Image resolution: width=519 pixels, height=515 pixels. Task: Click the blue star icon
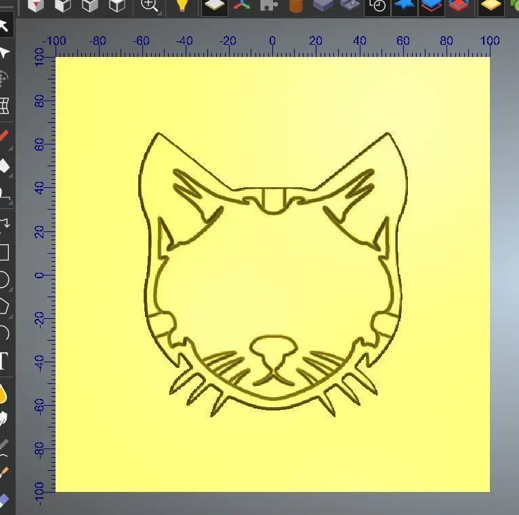(404, 5)
